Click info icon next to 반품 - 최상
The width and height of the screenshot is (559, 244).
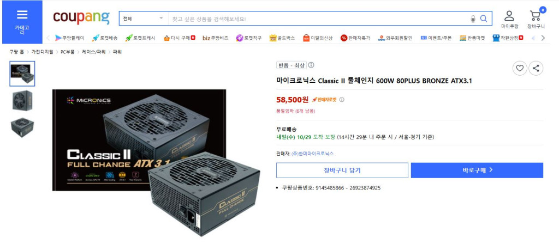click(311, 65)
